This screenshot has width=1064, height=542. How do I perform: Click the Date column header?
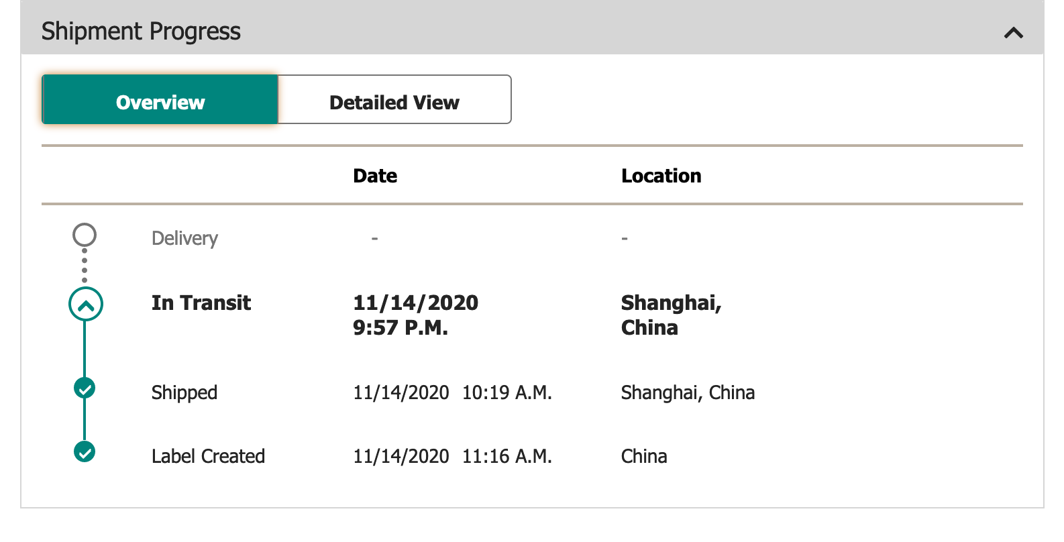click(375, 176)
